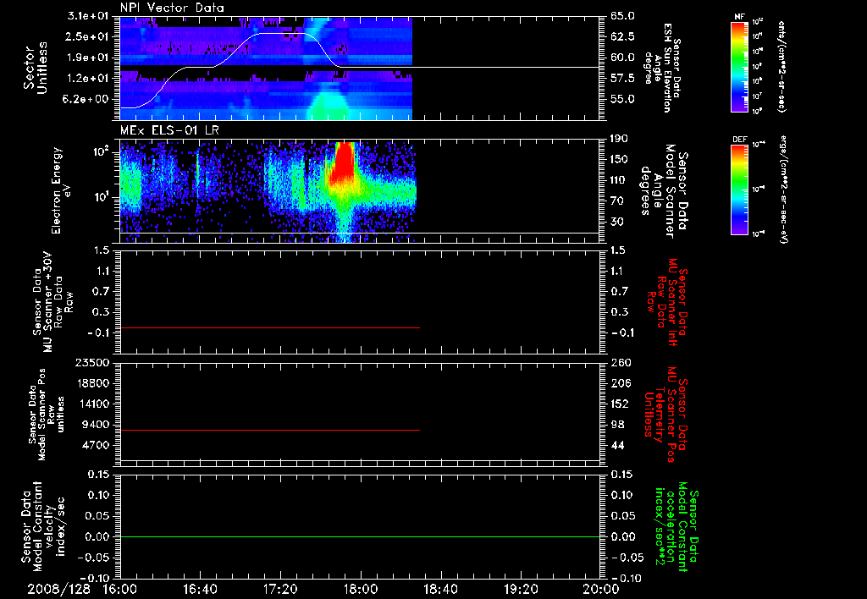Click the 16:40 time axis label
This screenshot has height=599, width=867.
(x=200, y=589)
